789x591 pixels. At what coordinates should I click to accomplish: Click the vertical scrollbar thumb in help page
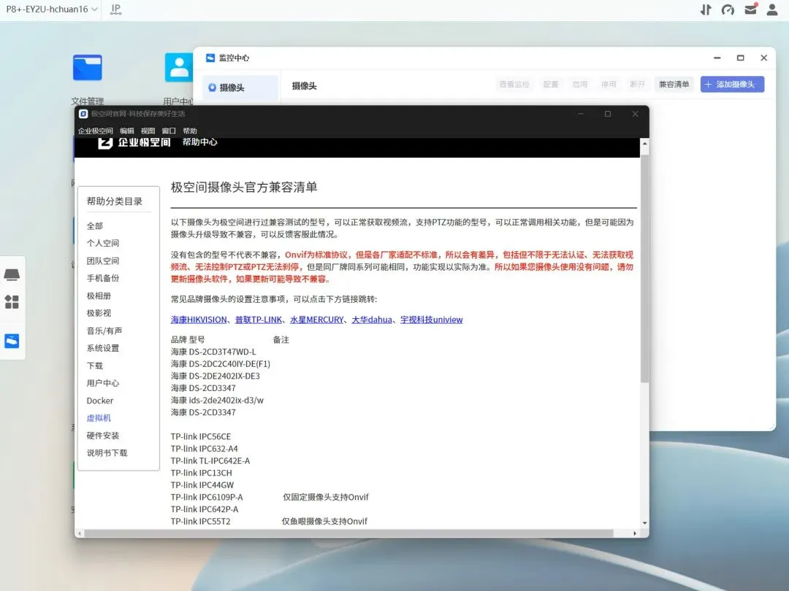(x=644, y=269)
